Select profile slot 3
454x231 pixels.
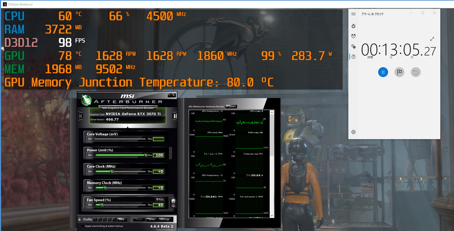(105, 219)
